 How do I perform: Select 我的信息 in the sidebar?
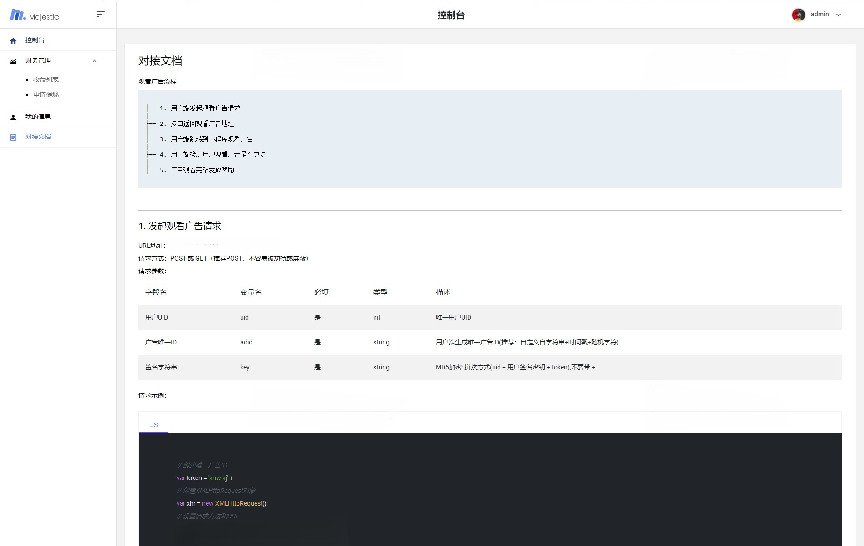[38, 117]
